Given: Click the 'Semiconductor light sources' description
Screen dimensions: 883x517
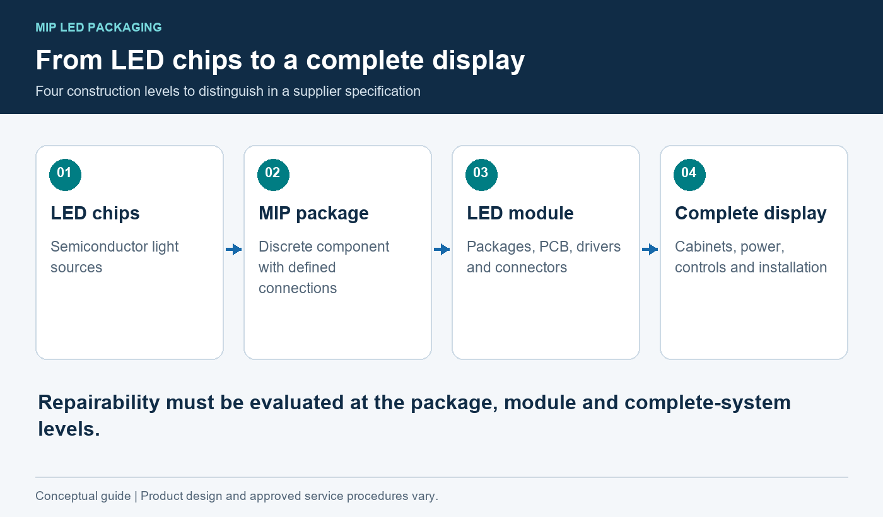Looking at the screenshot, I should 115,257.
